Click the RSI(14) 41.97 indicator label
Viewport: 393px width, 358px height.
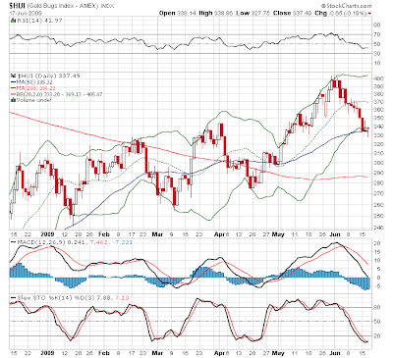[x=39, y=21]
